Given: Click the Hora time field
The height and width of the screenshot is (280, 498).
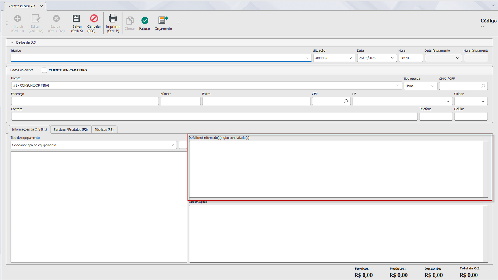Looking at the screenshot, I should [x=411, y=58].
